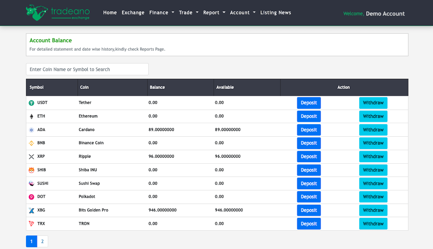The height and width of the screenshot is (249, 433).
Task: Deposit TRX TRON
Action: [x=309, y=223]
